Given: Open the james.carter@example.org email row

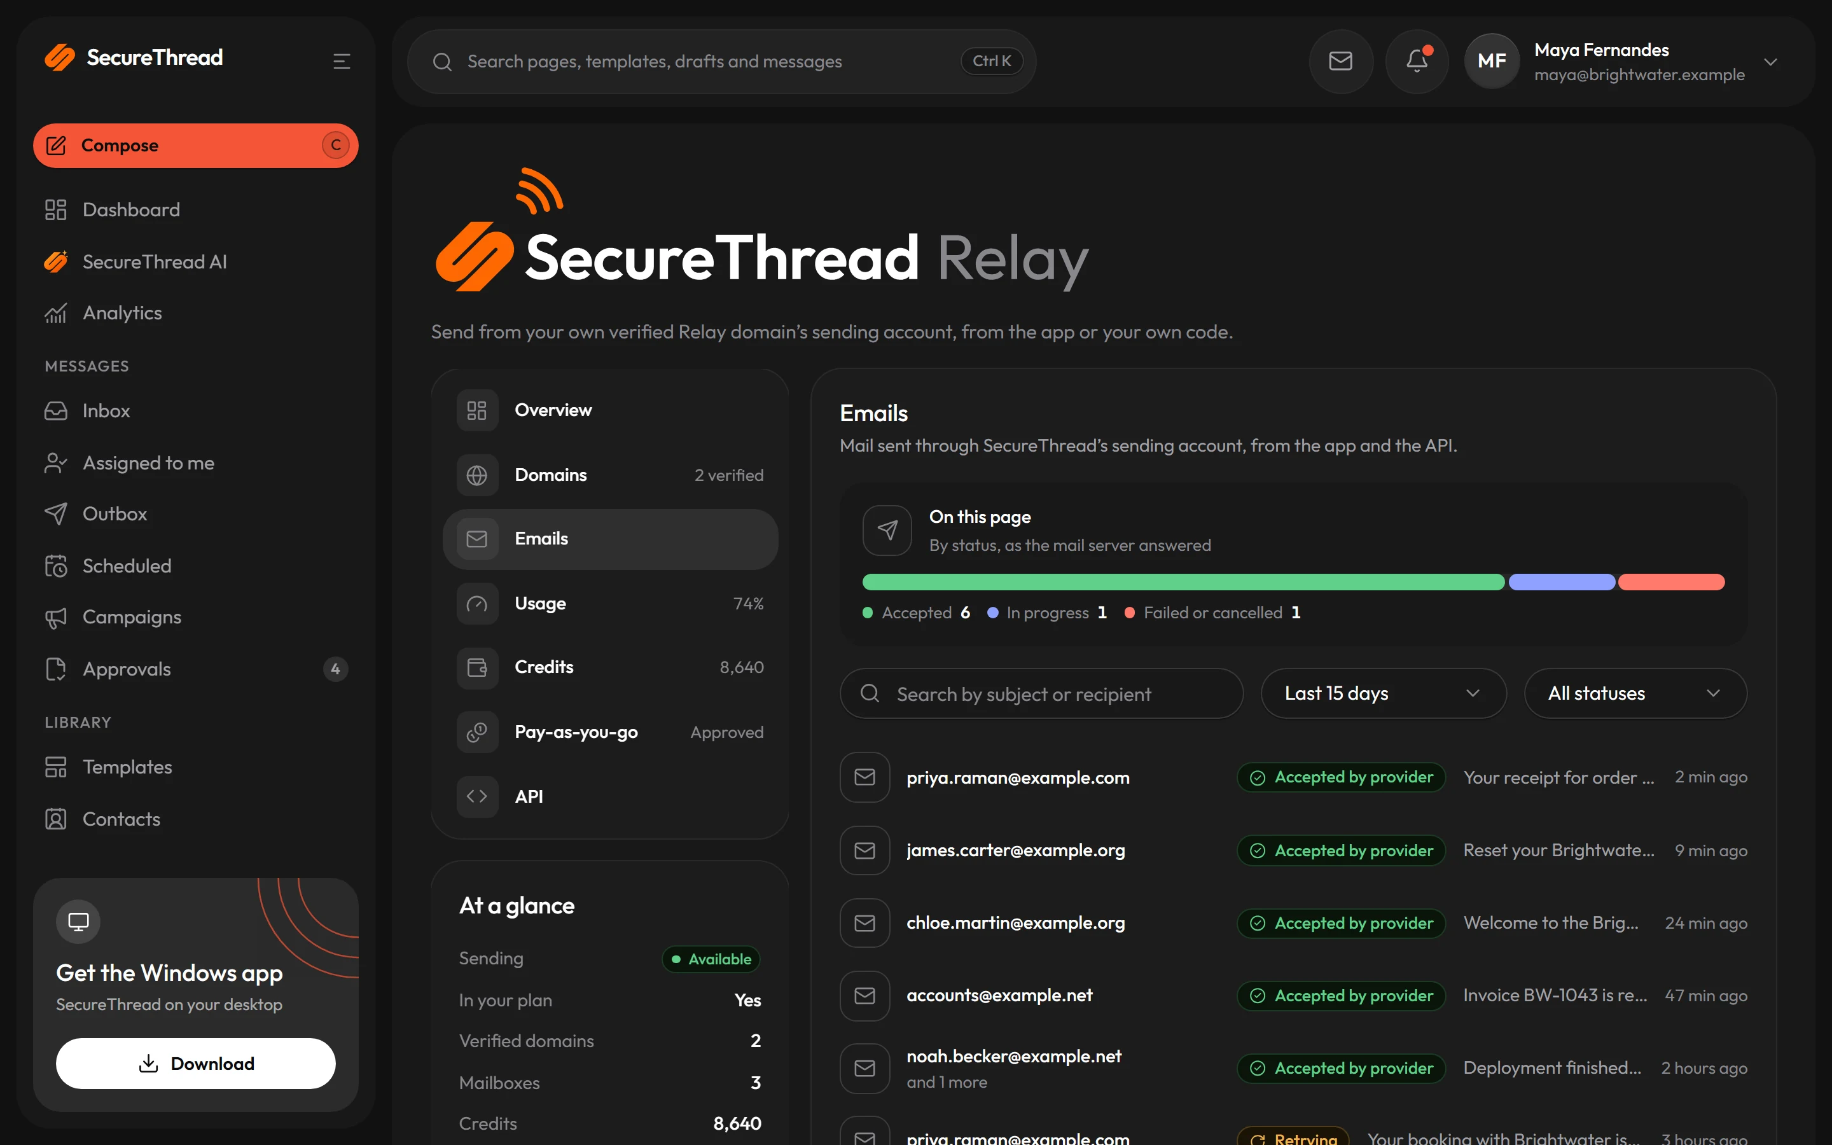Looking at the screenshot, I should 1293,850.
